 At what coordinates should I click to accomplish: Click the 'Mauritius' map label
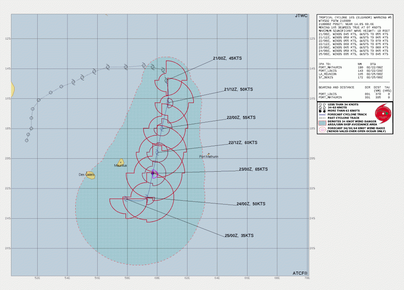(x=120, y=165)
